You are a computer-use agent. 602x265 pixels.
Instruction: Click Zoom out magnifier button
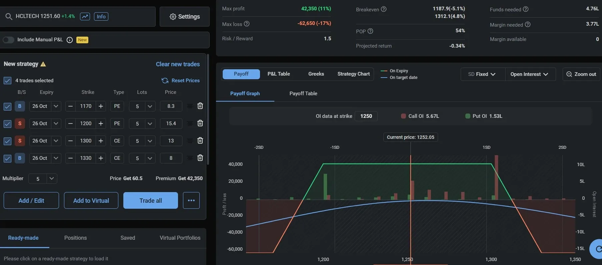coord(581,74)
